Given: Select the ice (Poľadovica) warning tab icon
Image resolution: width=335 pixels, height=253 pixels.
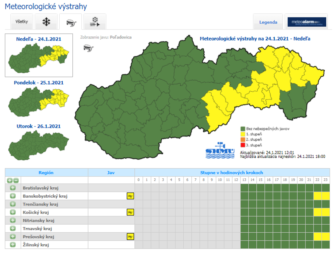Looking at the screenshot, I should coord(71,21).
